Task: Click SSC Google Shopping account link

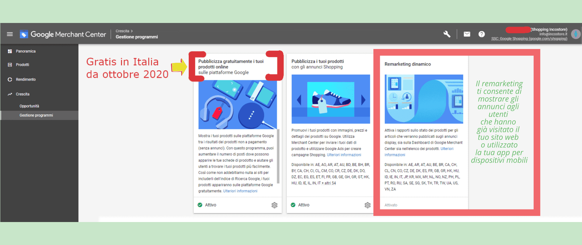Action: point(529,39)
